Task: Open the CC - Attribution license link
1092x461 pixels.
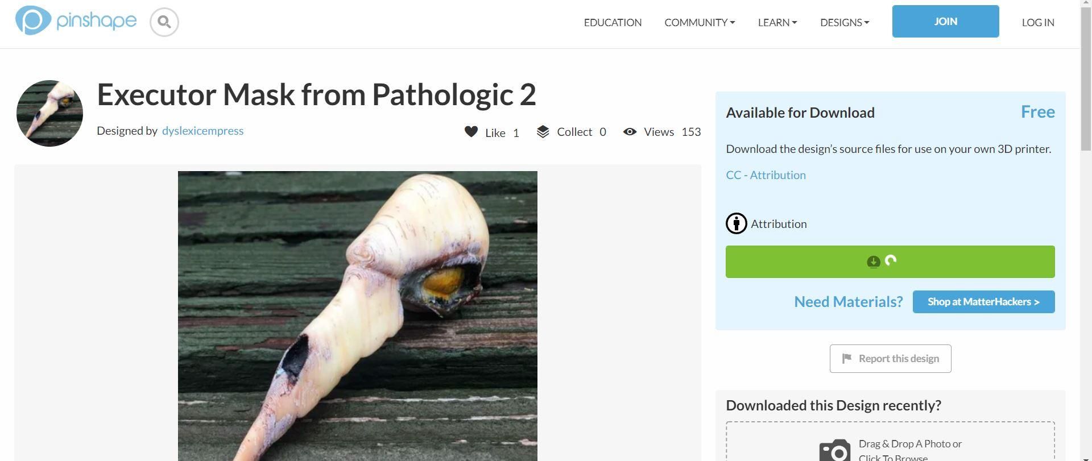Action: coord(765,175)
